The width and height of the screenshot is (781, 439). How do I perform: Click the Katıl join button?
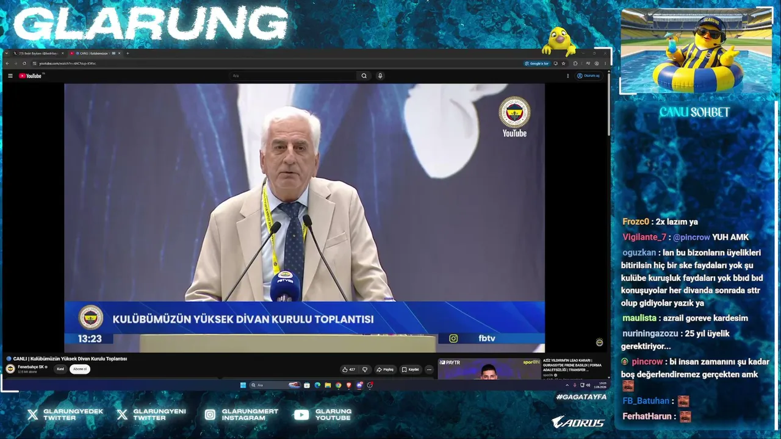click(60, 369)
